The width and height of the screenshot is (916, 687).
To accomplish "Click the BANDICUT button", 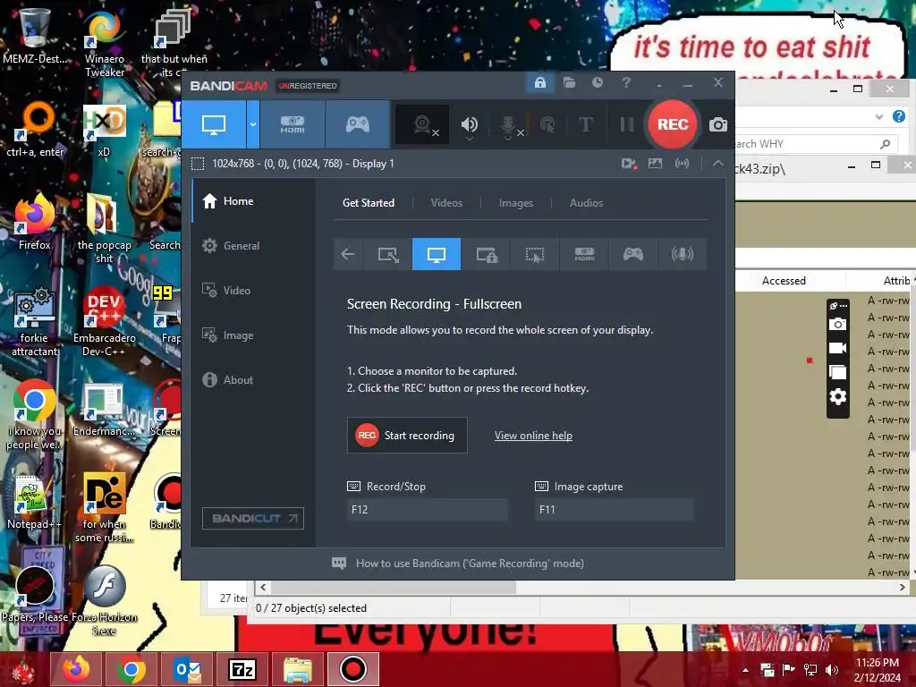I will point(253,518).
